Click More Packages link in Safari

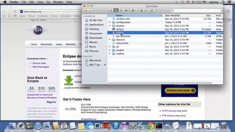pos(41,67)
